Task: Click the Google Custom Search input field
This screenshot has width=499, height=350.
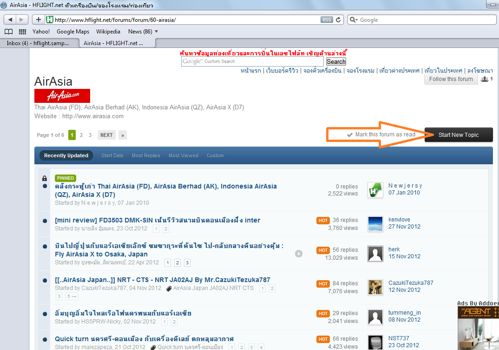Action: coord(252,61)
